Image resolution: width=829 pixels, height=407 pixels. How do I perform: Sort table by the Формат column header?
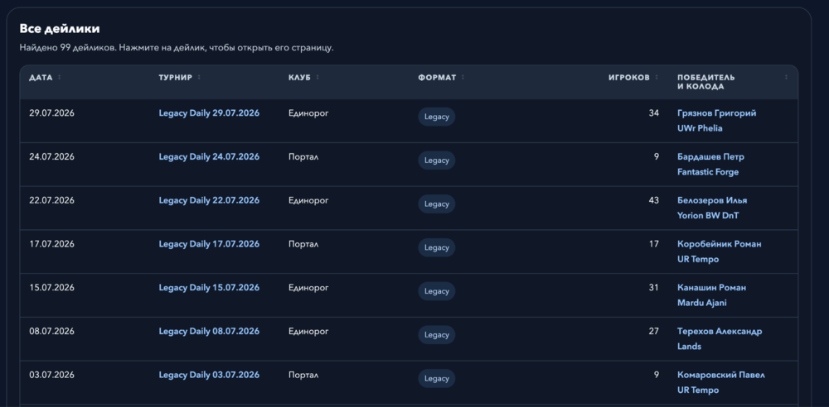click(441, 78)
